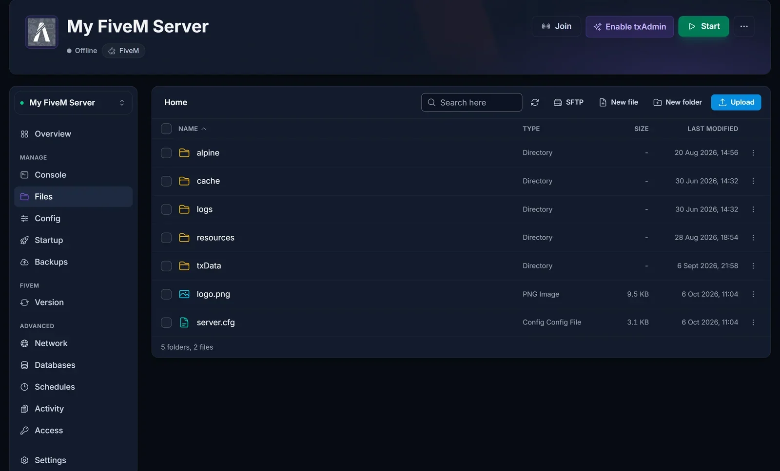This screenshot has width=780, height=471.
Task: Click the Enable txAdmin button
Action: 629,27
